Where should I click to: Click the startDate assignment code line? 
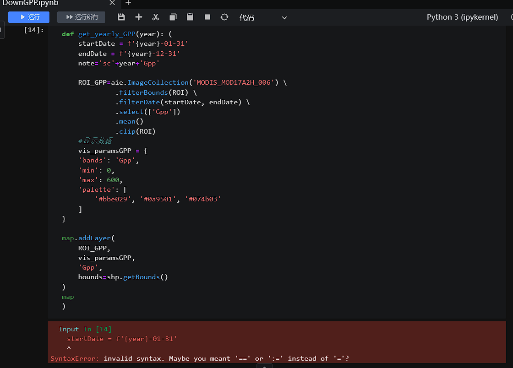point(133,44)
